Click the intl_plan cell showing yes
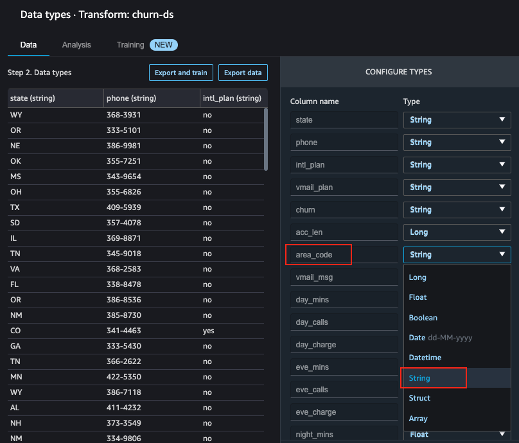519x443 pixels. [209, 331]
